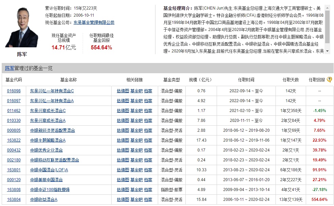The height and width of the screenshot is (206, 334).
Task: Click the bio text scrollbar thumb
Action: (x=328, y=27)
